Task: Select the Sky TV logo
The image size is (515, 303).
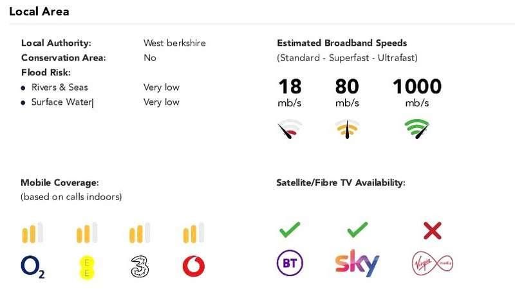Action: (x=357, y=264)
